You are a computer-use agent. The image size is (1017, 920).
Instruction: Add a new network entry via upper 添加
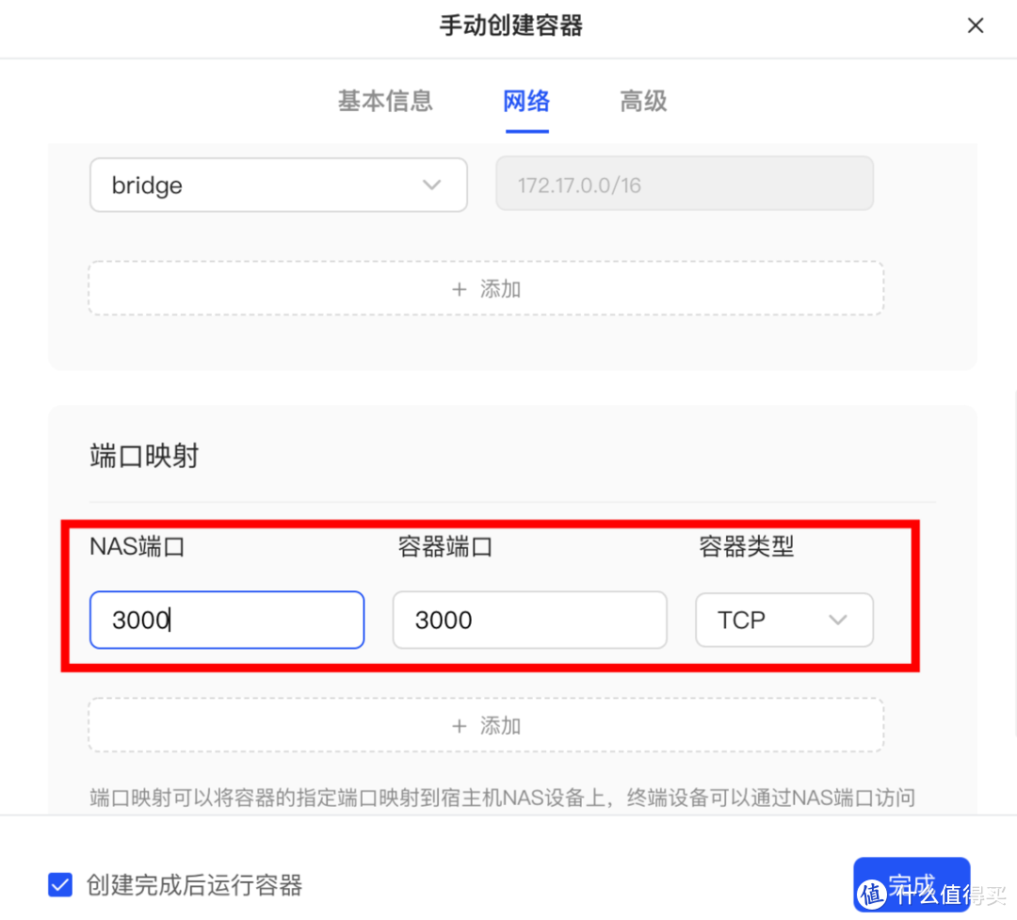click(x=486, y=289)
